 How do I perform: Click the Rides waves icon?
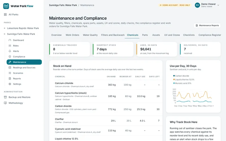click(10, 46)
